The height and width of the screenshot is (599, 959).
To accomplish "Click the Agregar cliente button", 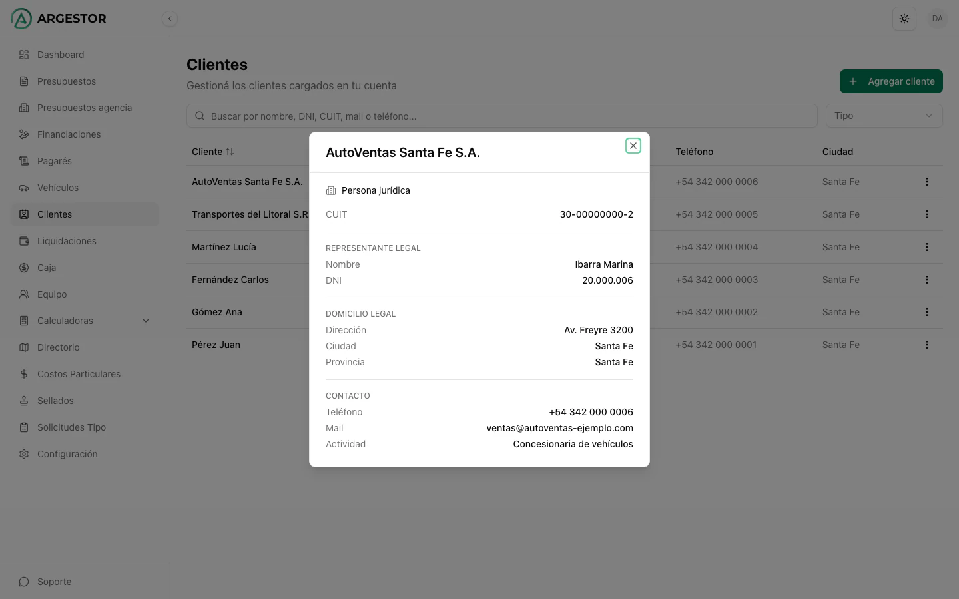I will 891,81.
